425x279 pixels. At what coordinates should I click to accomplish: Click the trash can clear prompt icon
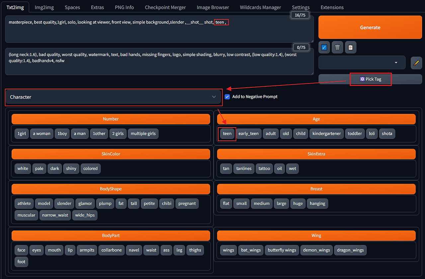pos(337,47)
